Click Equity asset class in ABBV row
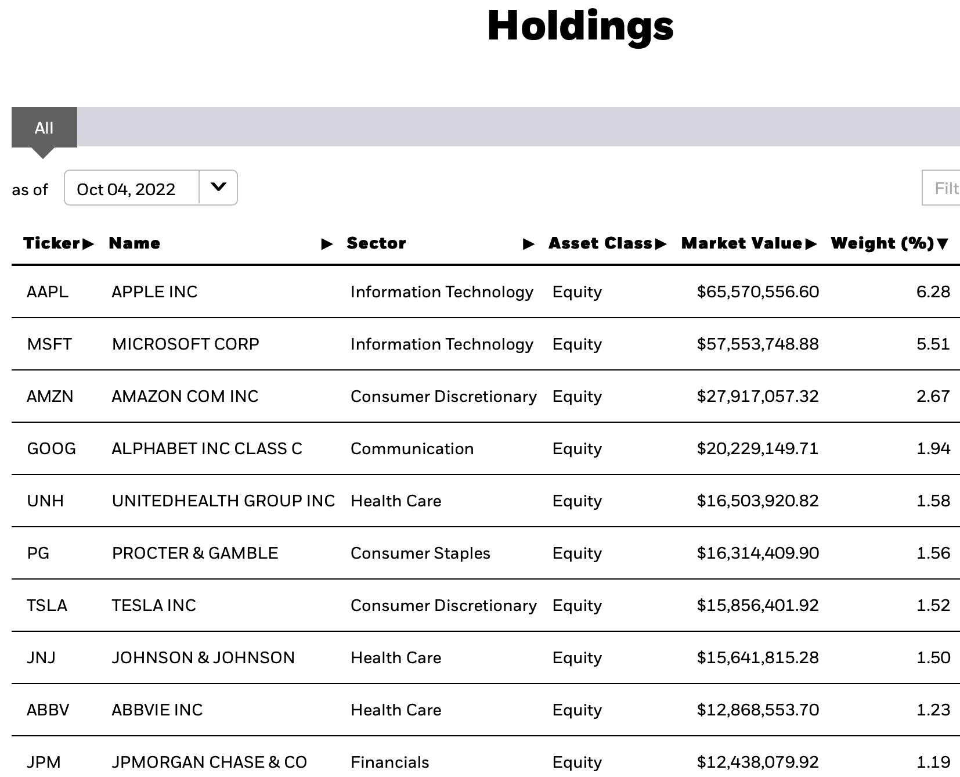960x777 pixels. [577, 710]
